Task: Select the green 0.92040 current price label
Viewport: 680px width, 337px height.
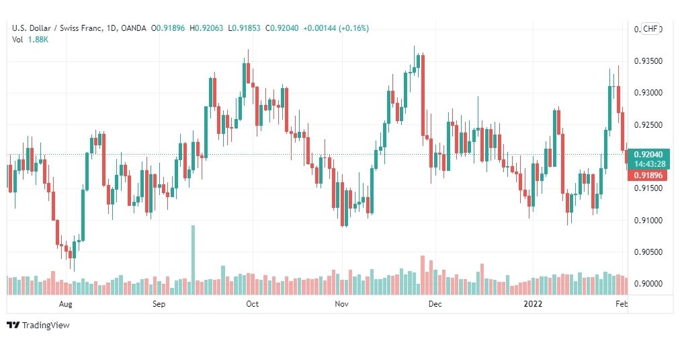Action: point(648,154)
